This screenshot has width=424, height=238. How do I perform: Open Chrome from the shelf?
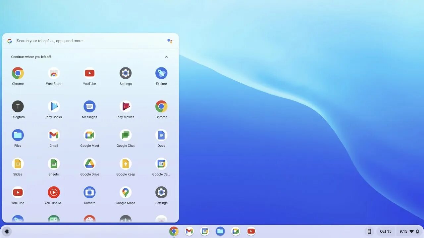(x=174, y=231)
